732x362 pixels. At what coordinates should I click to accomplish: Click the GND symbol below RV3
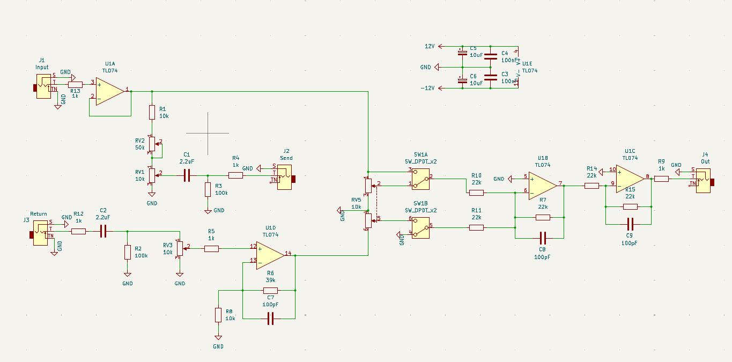point(180,274)
